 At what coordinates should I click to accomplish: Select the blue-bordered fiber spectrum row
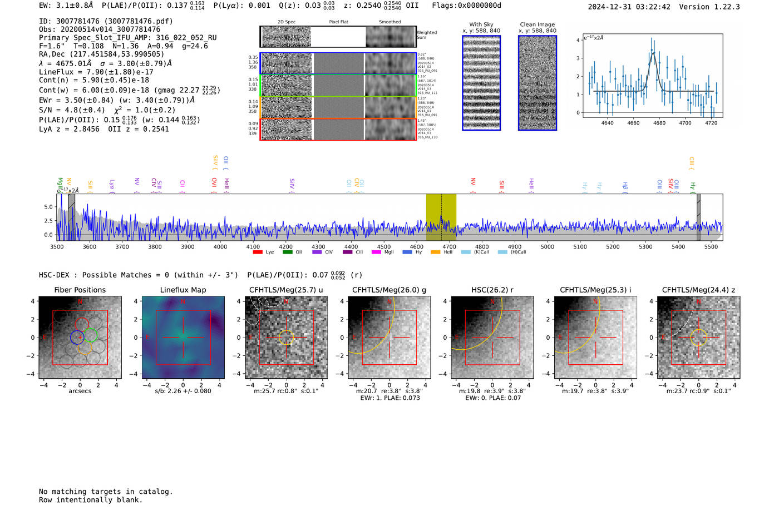[338, 63]
